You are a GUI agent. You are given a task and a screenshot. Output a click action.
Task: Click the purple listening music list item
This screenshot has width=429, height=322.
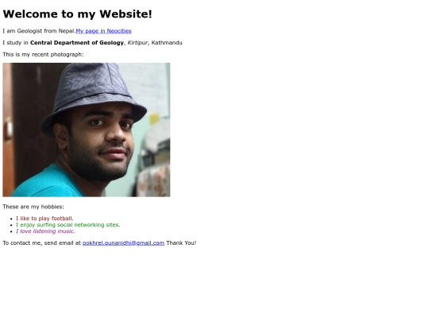tap(45, 231)
